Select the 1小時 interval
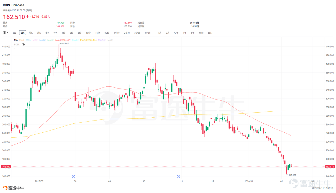Image resolution: width=336 pixels, height=193 pixels. tap(117, 33)
